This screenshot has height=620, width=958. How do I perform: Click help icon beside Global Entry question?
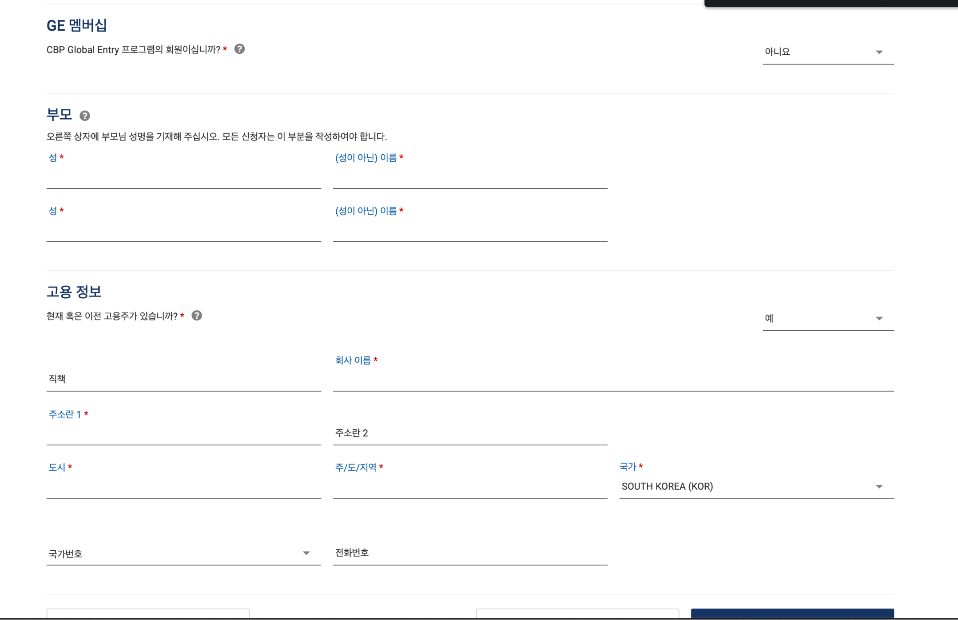pos(239,49)
